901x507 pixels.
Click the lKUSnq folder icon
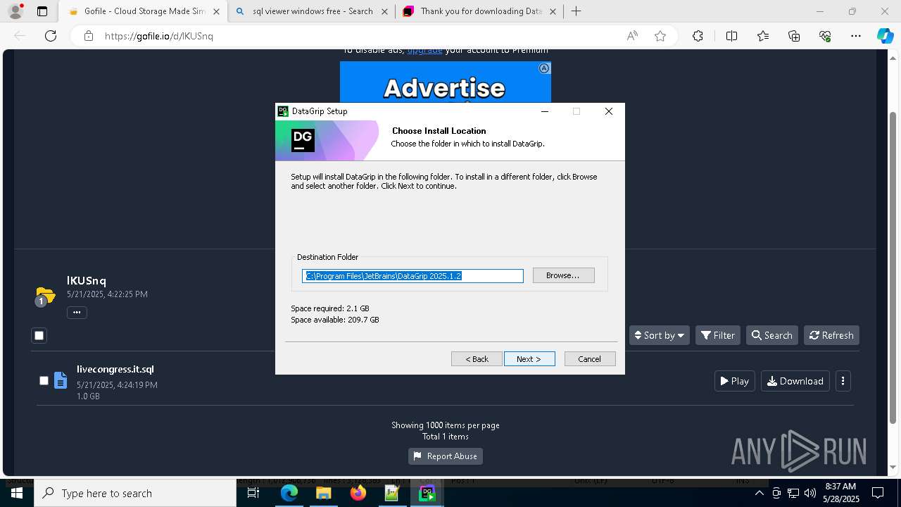[45, 296]
